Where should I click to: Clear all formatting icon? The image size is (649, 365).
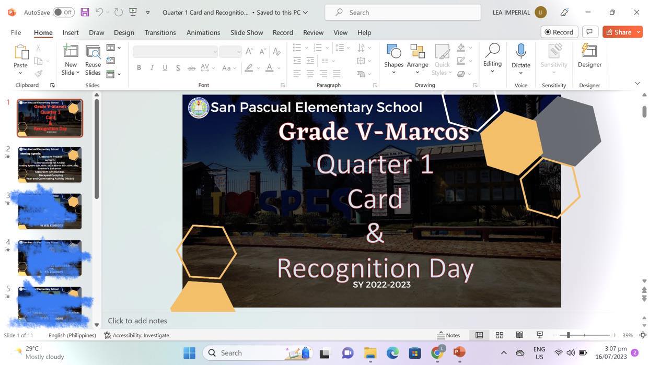click(x=277, y=51)
